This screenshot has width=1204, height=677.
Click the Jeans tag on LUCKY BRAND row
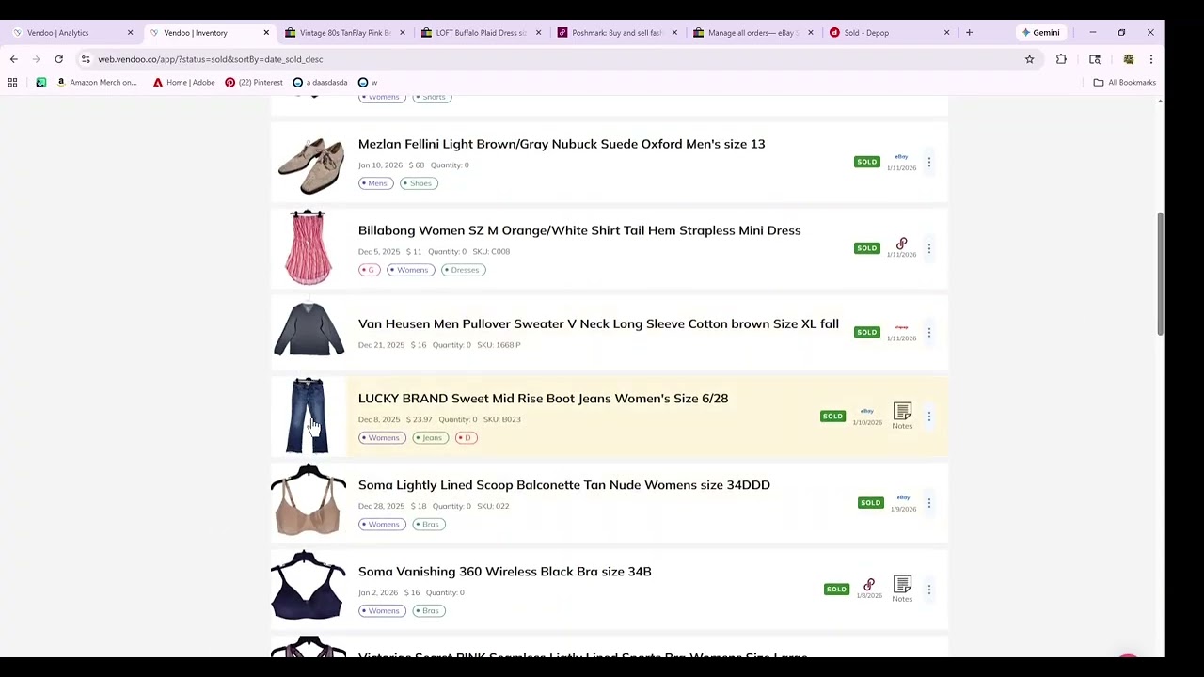pos(430,438)
